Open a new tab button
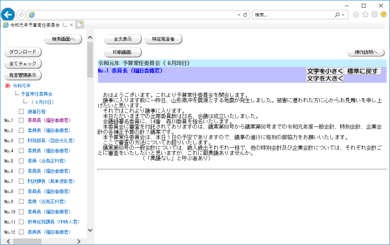390x245 pixels. tap(79, 25)
